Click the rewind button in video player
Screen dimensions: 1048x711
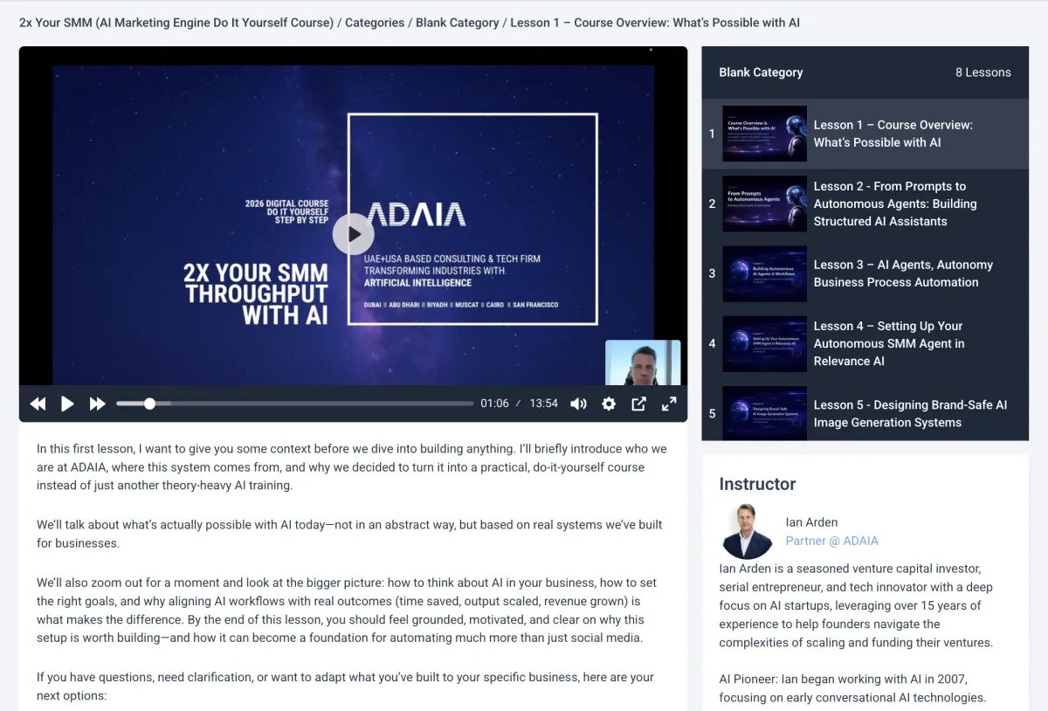pyautogui.click(x=38, y=404)
